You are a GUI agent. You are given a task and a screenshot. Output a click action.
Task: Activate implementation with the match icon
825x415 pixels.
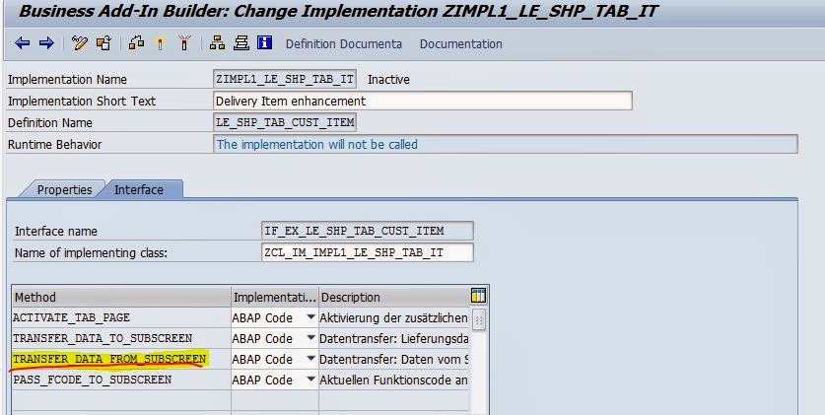tap(161, 43)
